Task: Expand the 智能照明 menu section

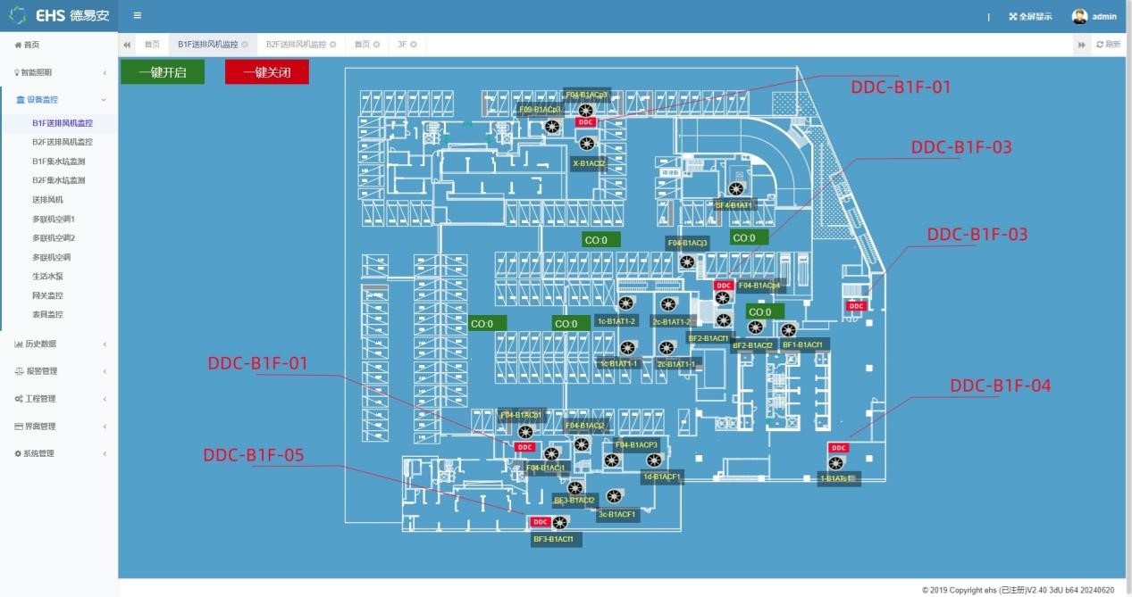Action: click(x=58, y=72)
